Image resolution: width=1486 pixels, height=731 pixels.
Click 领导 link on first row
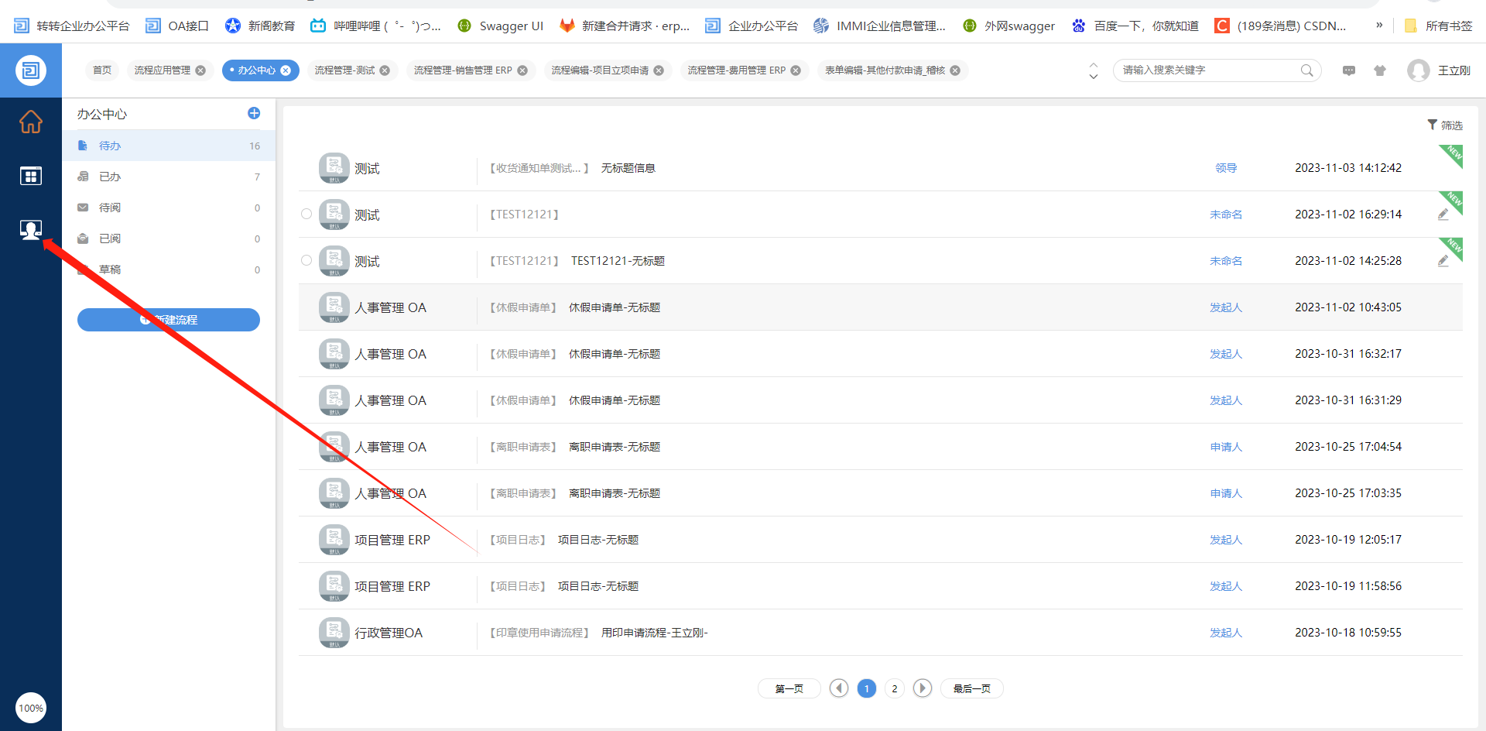coord(1226,168)
